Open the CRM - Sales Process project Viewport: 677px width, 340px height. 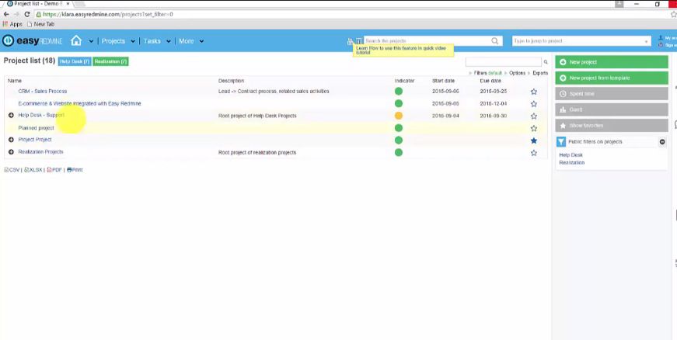coord(42,92)
